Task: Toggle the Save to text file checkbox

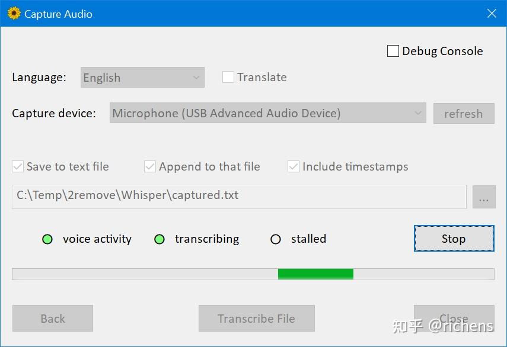Action: (18, 166)
